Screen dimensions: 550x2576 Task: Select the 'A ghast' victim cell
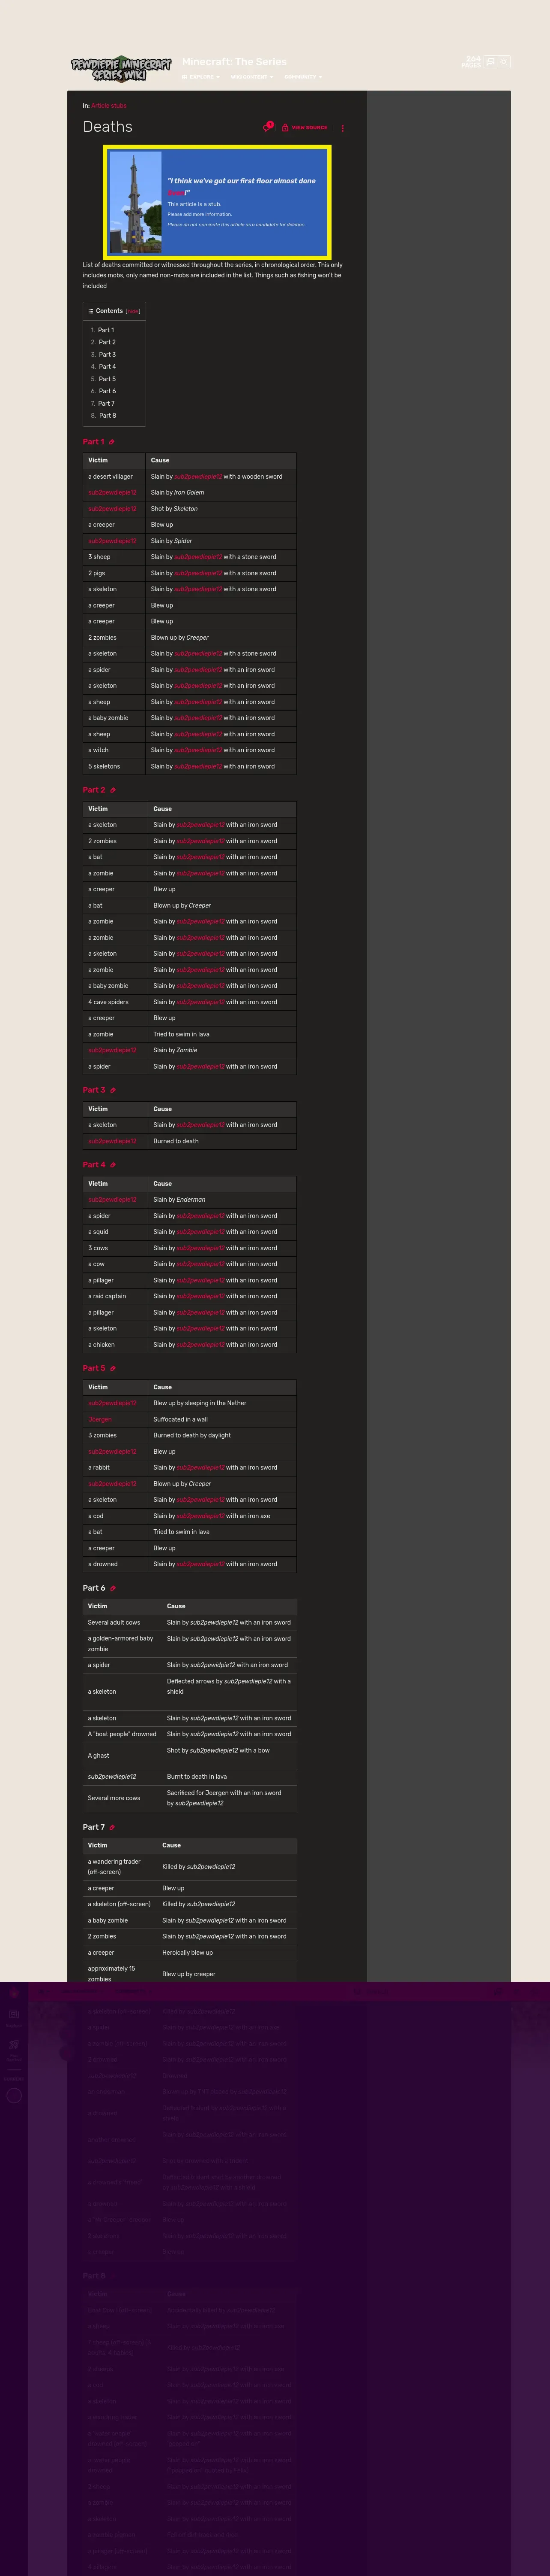click(x=122, y=1755)
